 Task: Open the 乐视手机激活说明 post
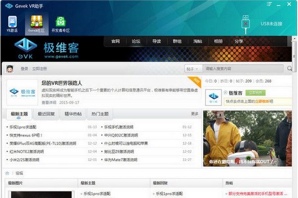(119, 127)
